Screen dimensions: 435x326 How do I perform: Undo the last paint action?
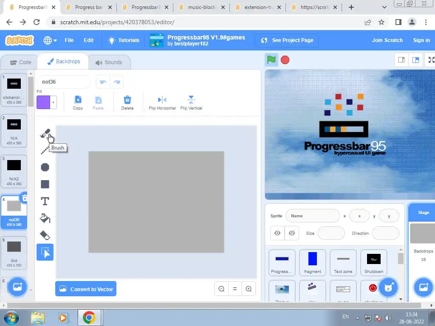tap(103, 82)
